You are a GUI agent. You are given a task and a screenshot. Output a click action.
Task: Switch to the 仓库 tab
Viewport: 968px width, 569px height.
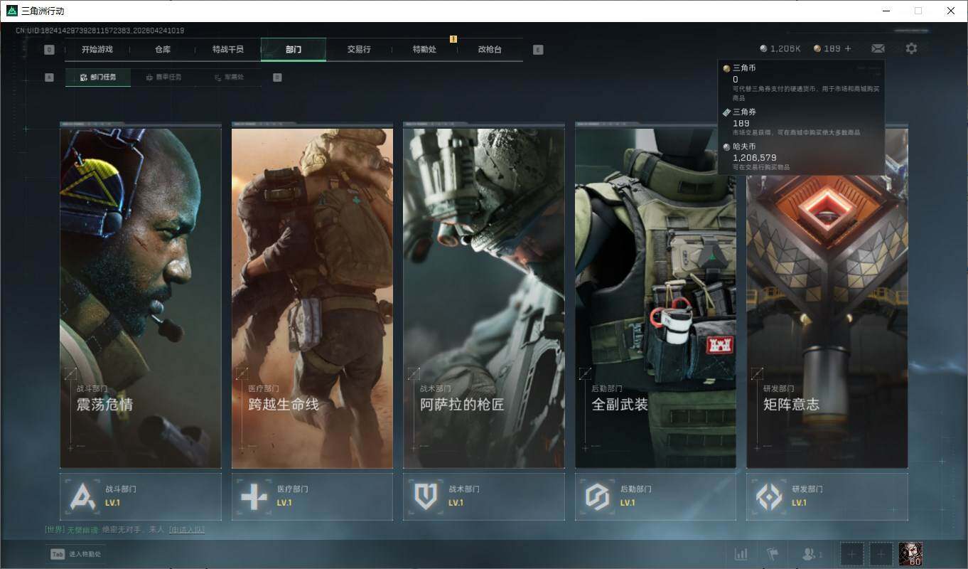pyautogui.click(x=163, y=49)
